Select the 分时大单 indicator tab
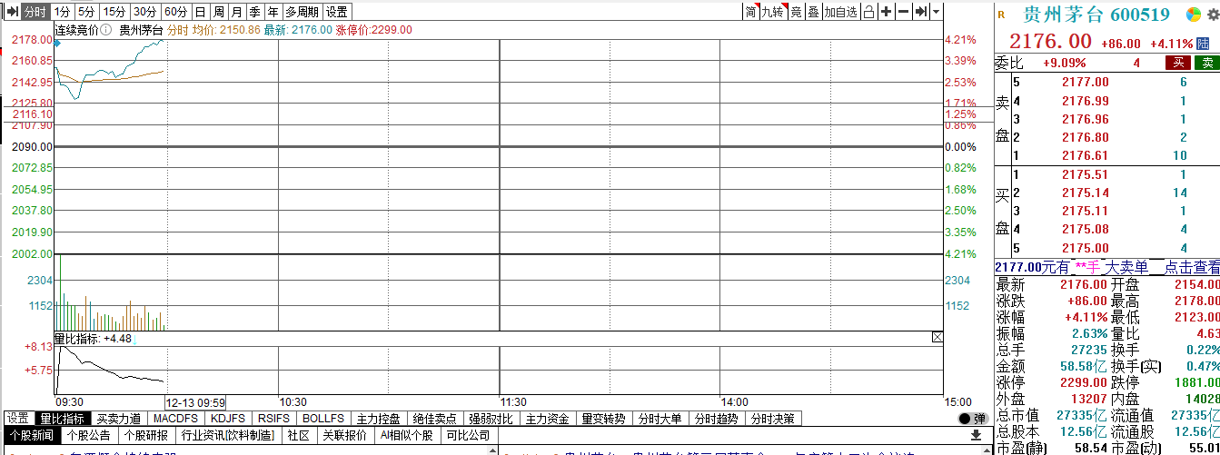Image resolution: width=1220 pixels, height=455 pixels. [x=660, y=419]
